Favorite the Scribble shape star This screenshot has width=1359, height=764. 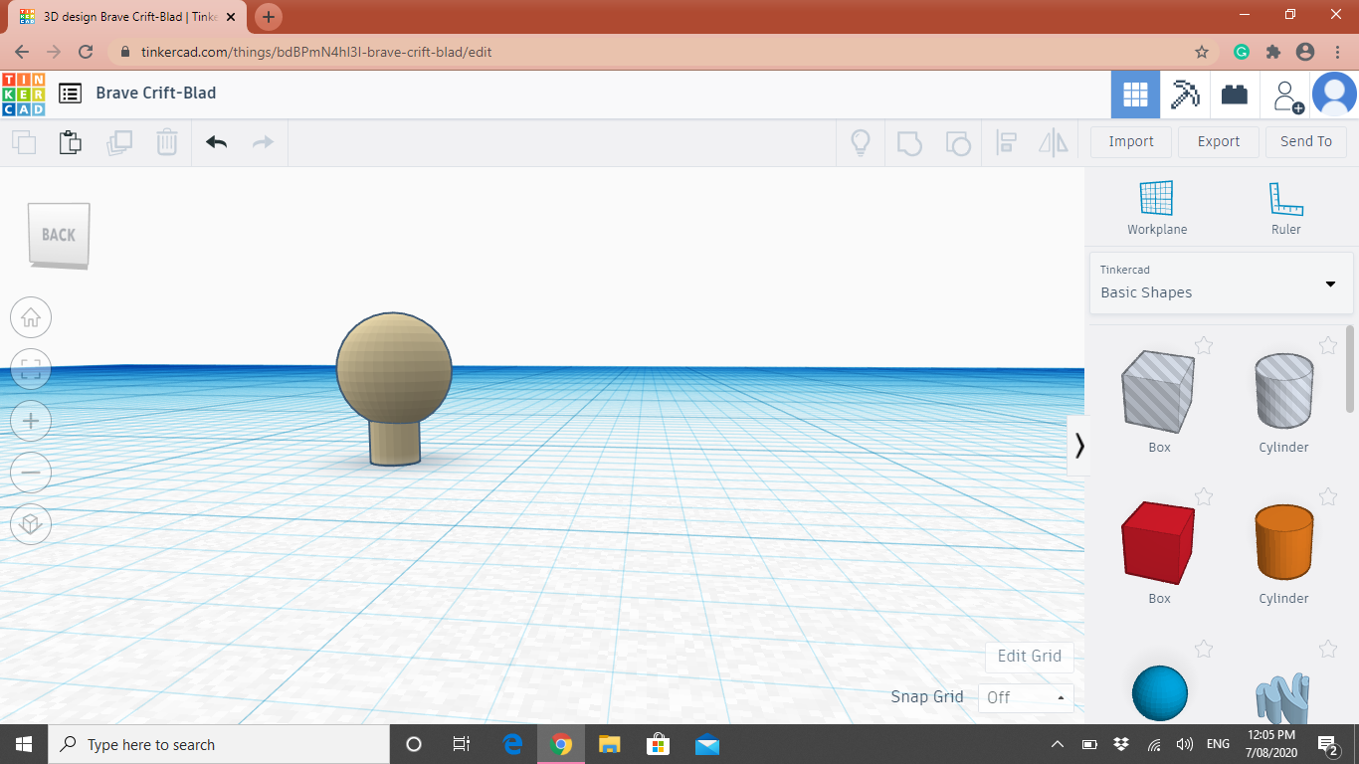coord(1328,649)
